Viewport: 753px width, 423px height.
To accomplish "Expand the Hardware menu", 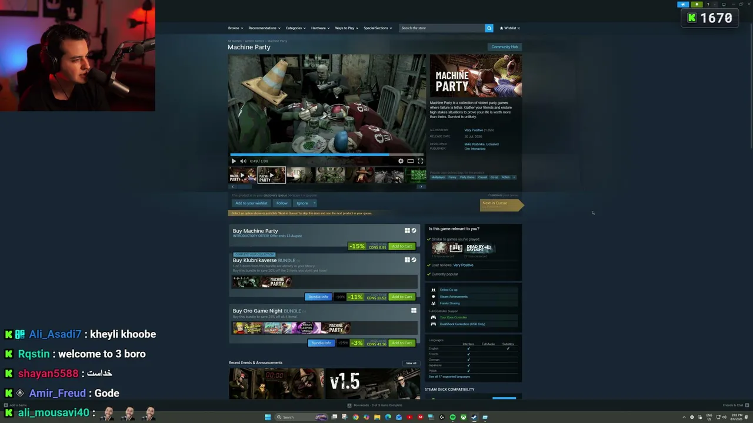I will [x=320, y=28].
